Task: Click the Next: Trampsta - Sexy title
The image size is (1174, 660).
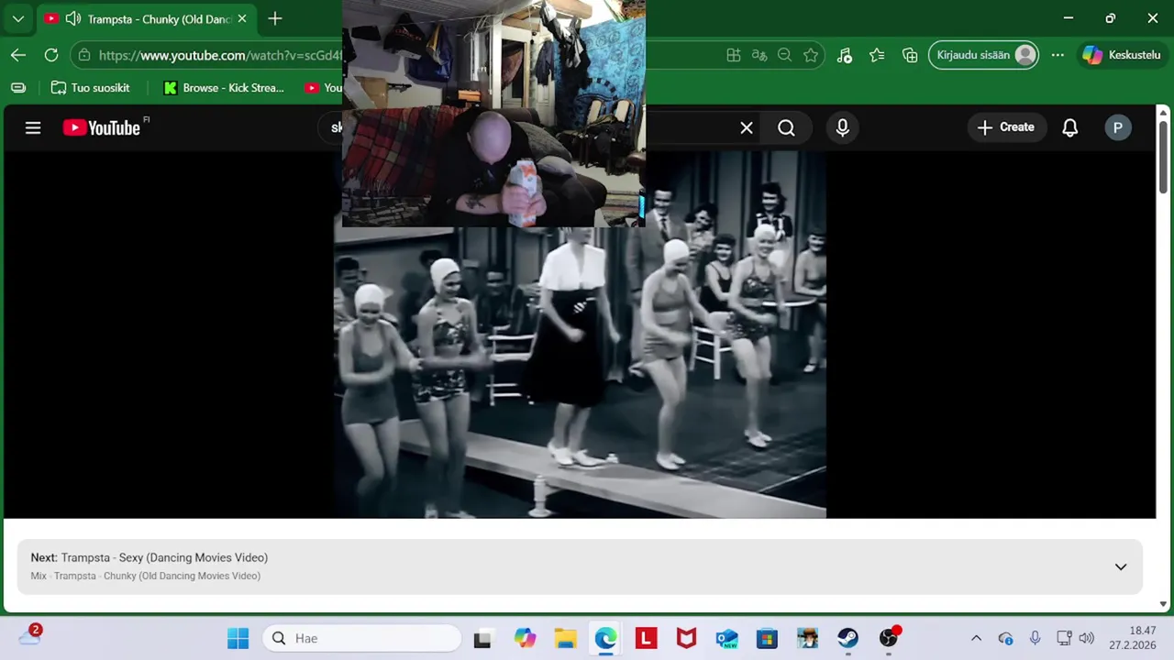Action: pos(150,557)
